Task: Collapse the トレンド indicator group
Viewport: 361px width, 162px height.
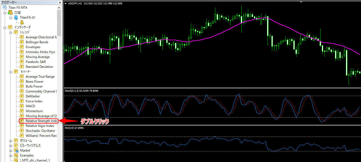Action: [11, 32]
